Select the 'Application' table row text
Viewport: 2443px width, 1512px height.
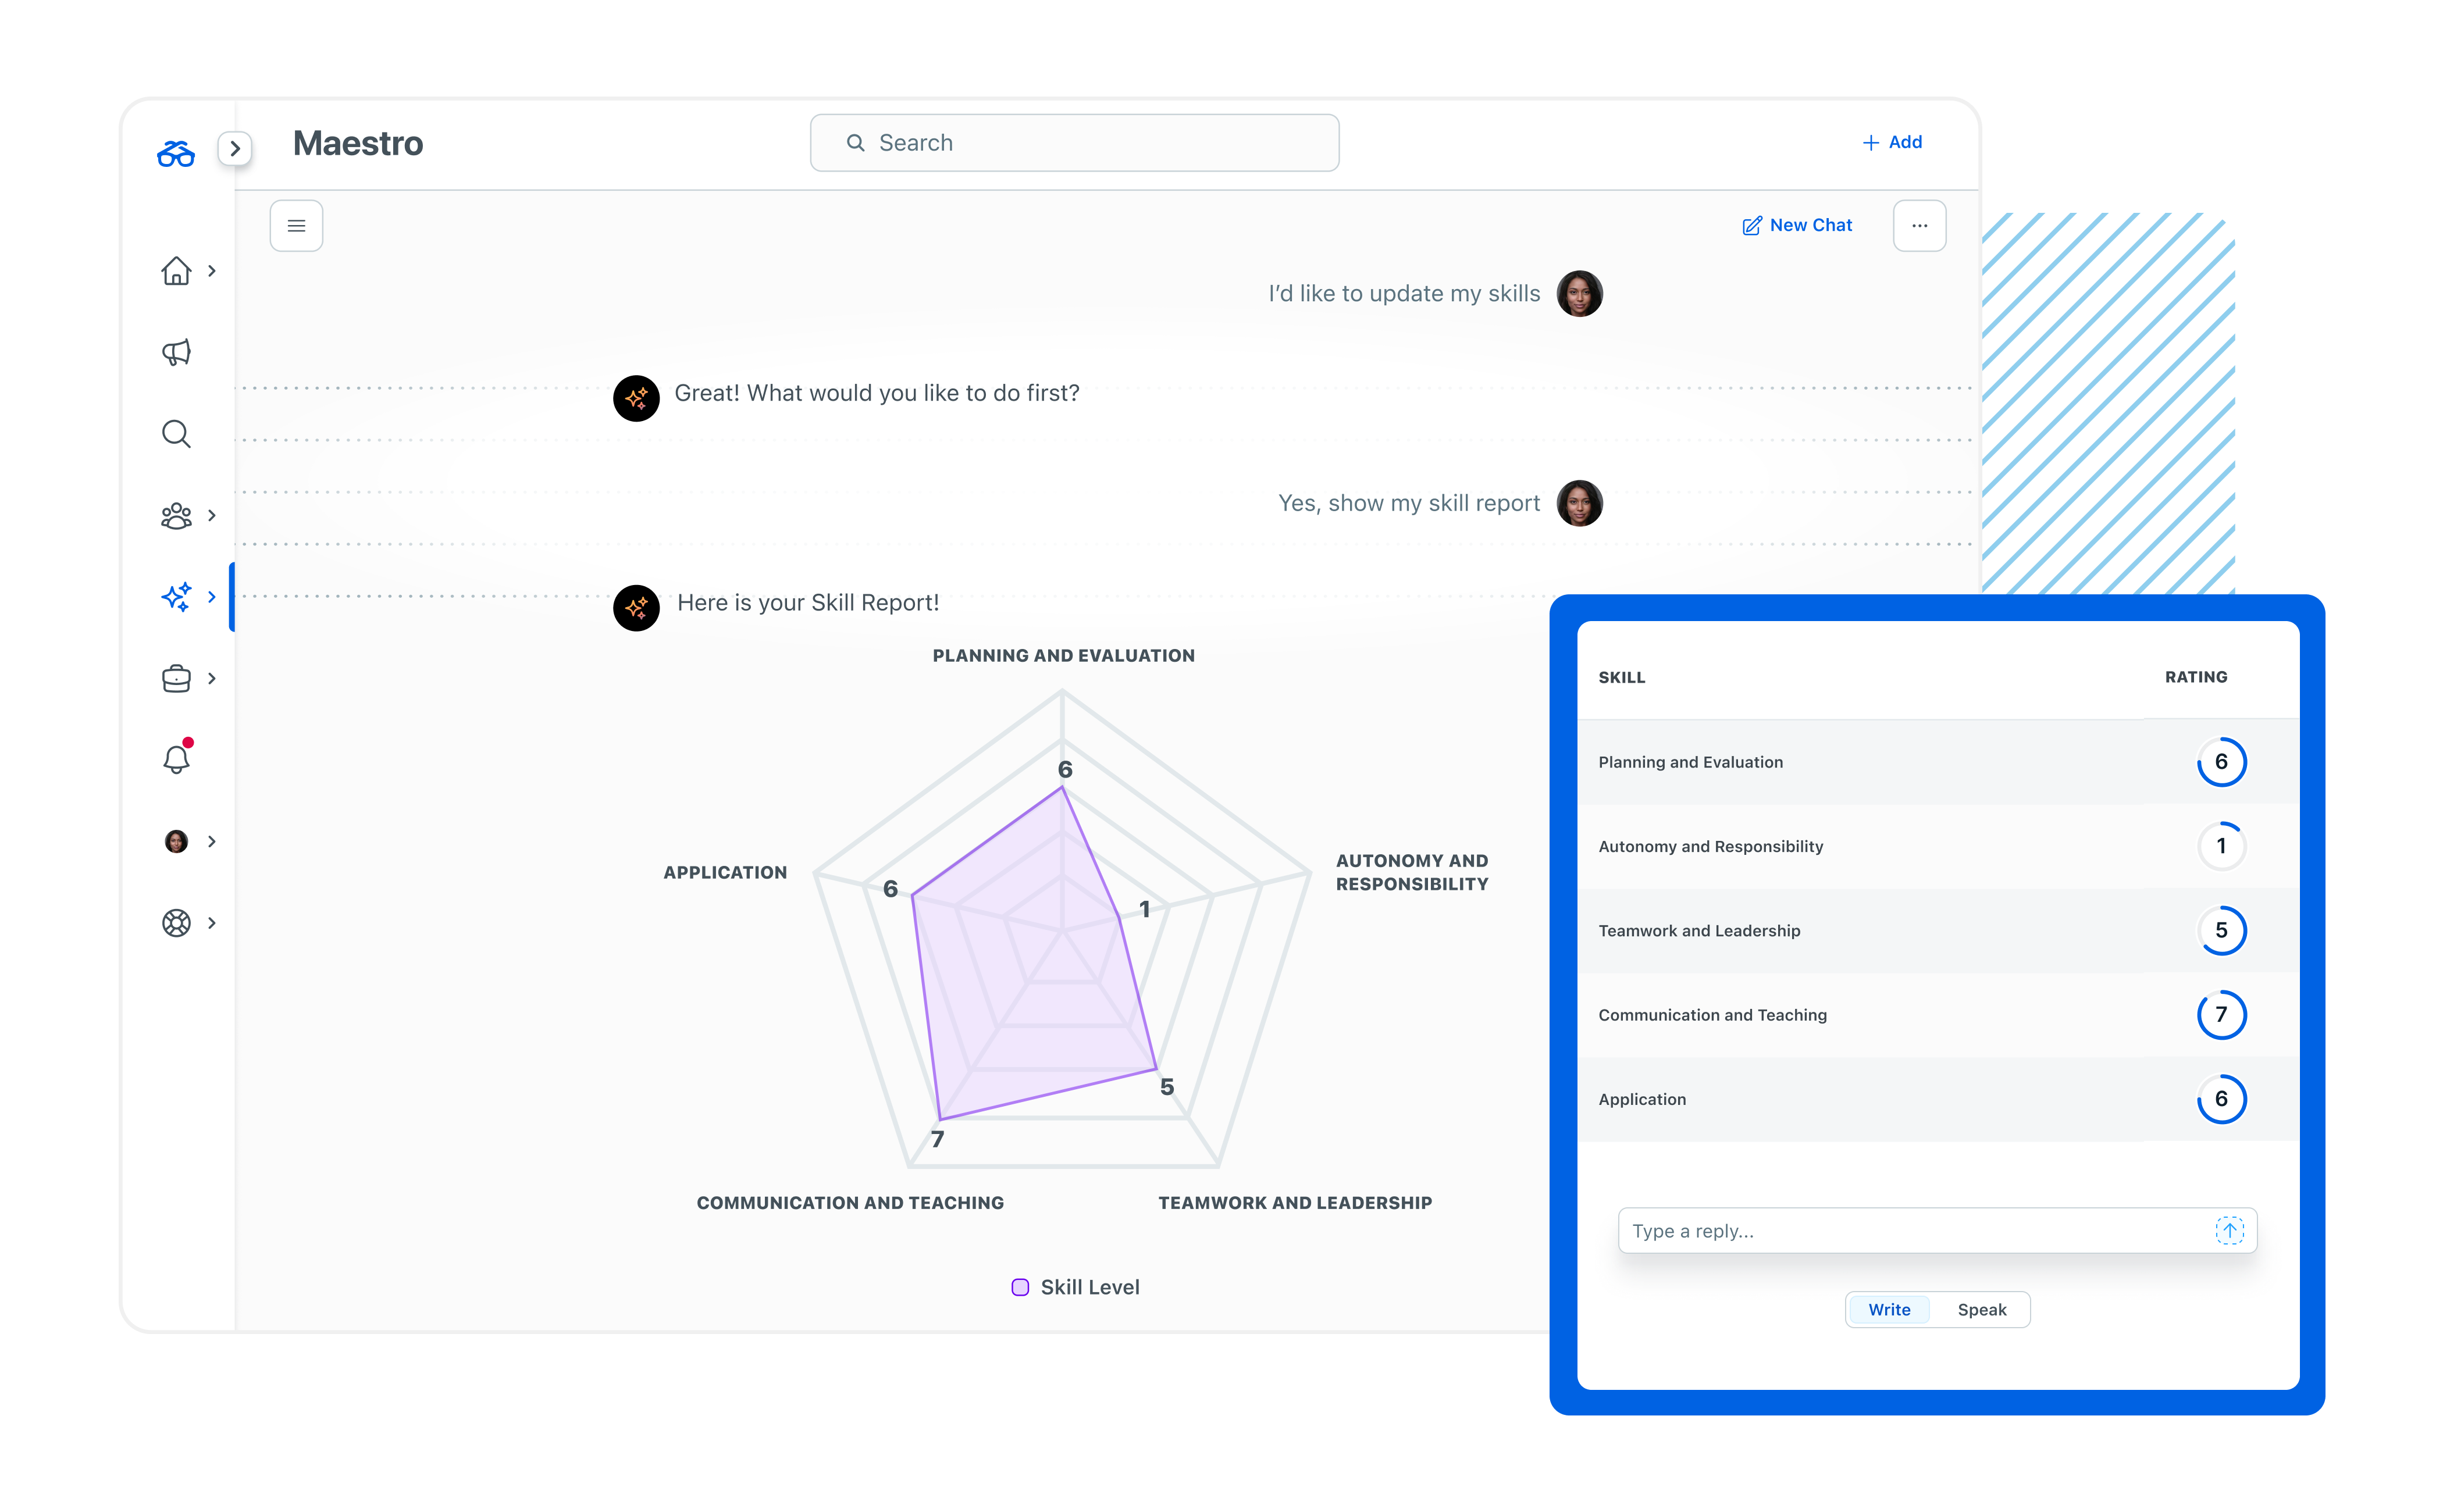coord(1642,1099)
